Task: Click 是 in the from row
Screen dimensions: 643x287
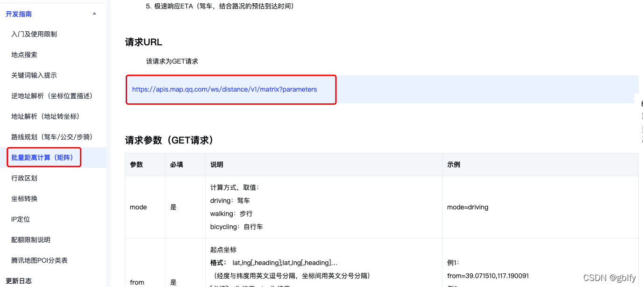Action: pos(173,282)
